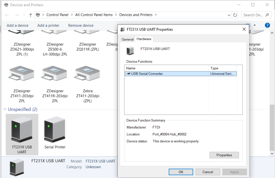Select ZDesigner ZE500-6 LH-300dpi ZPL printer
The width and height of the screenshot is (275, 178).
pos(55,49)
